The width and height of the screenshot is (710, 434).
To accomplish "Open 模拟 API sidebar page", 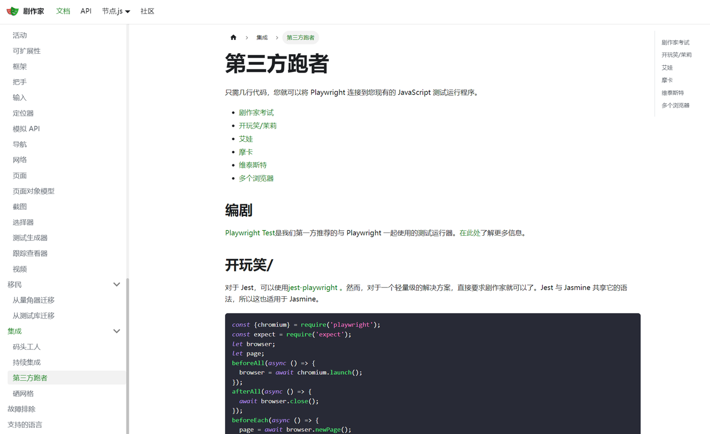I will 26,128.
